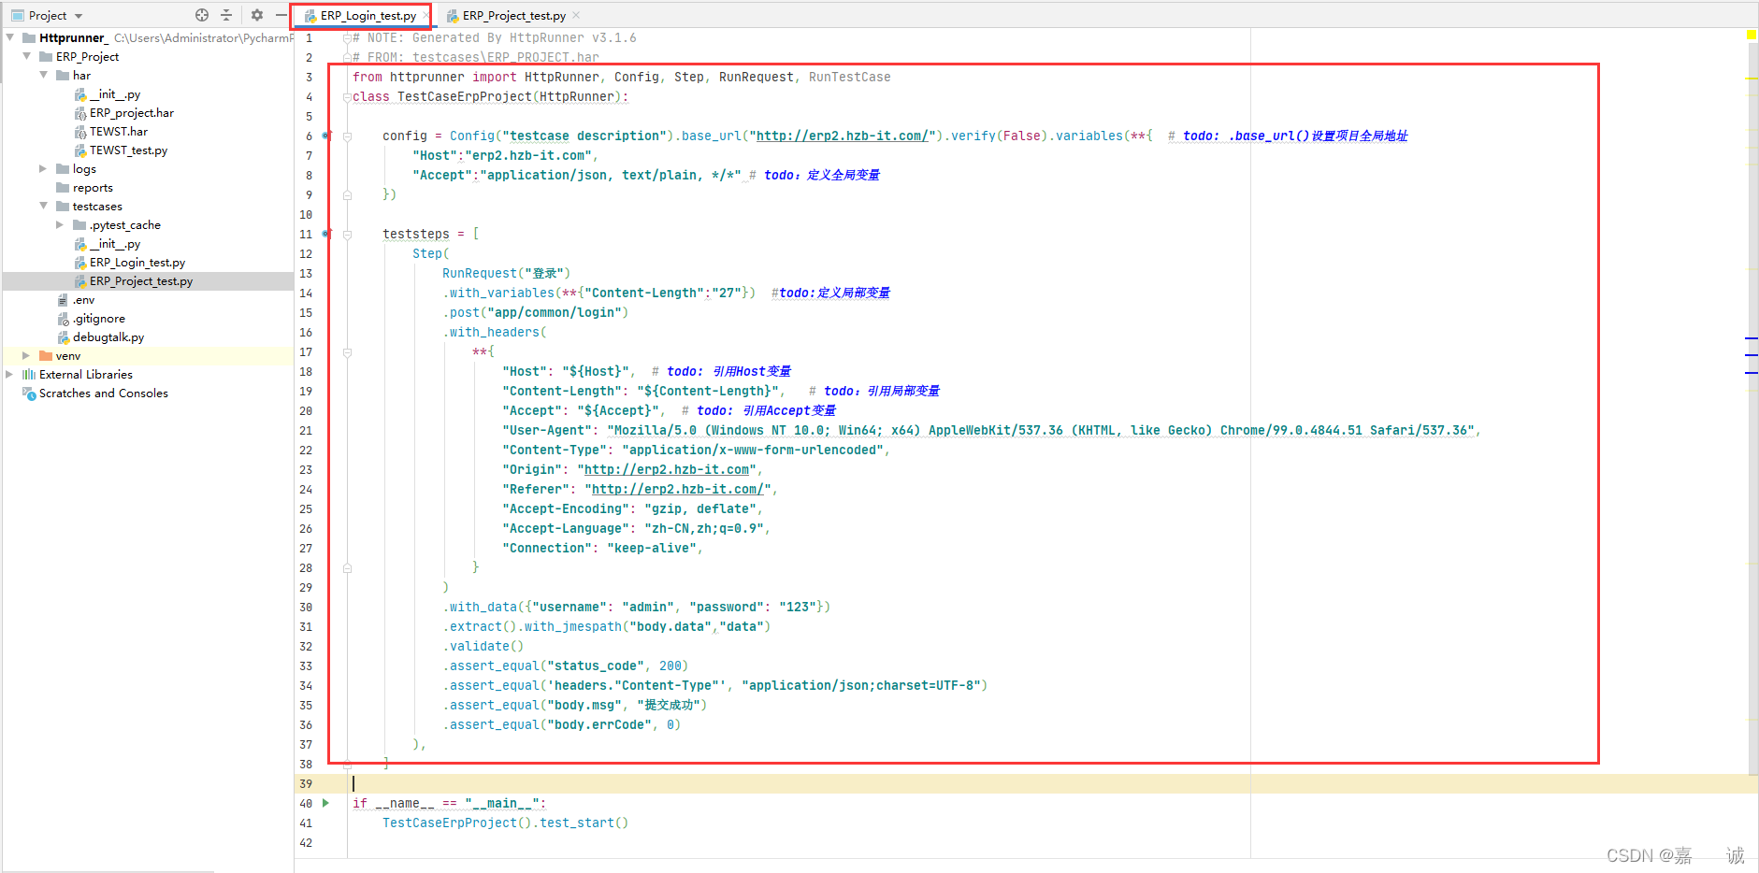The image size is (1759, 873).
Task: Click line number 30 in the gutter
Action: [x=306, y=608]
